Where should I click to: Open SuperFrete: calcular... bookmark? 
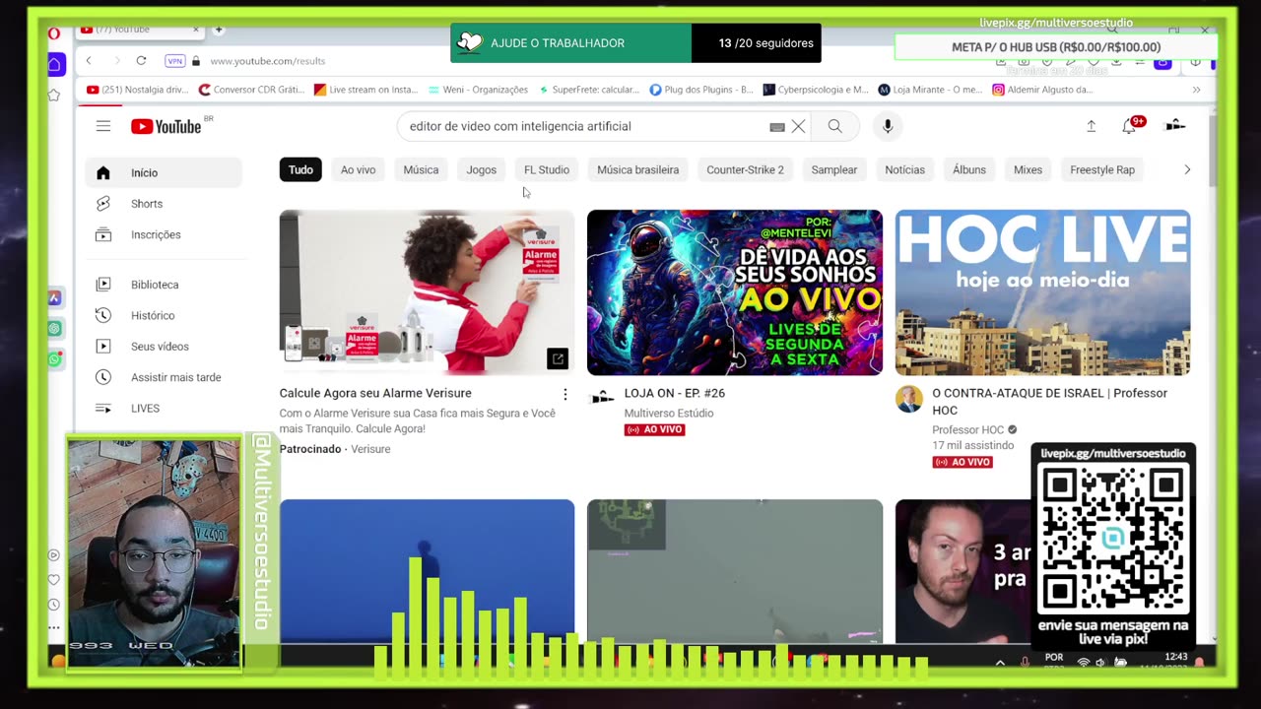point(589,90)
